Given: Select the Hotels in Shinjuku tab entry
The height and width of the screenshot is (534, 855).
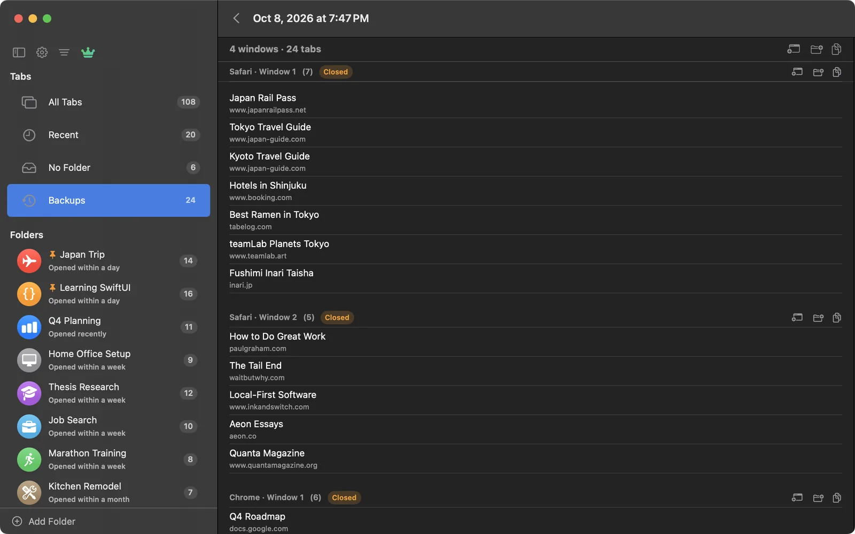Looking at the screenshot, I should [x=535, y=191].
